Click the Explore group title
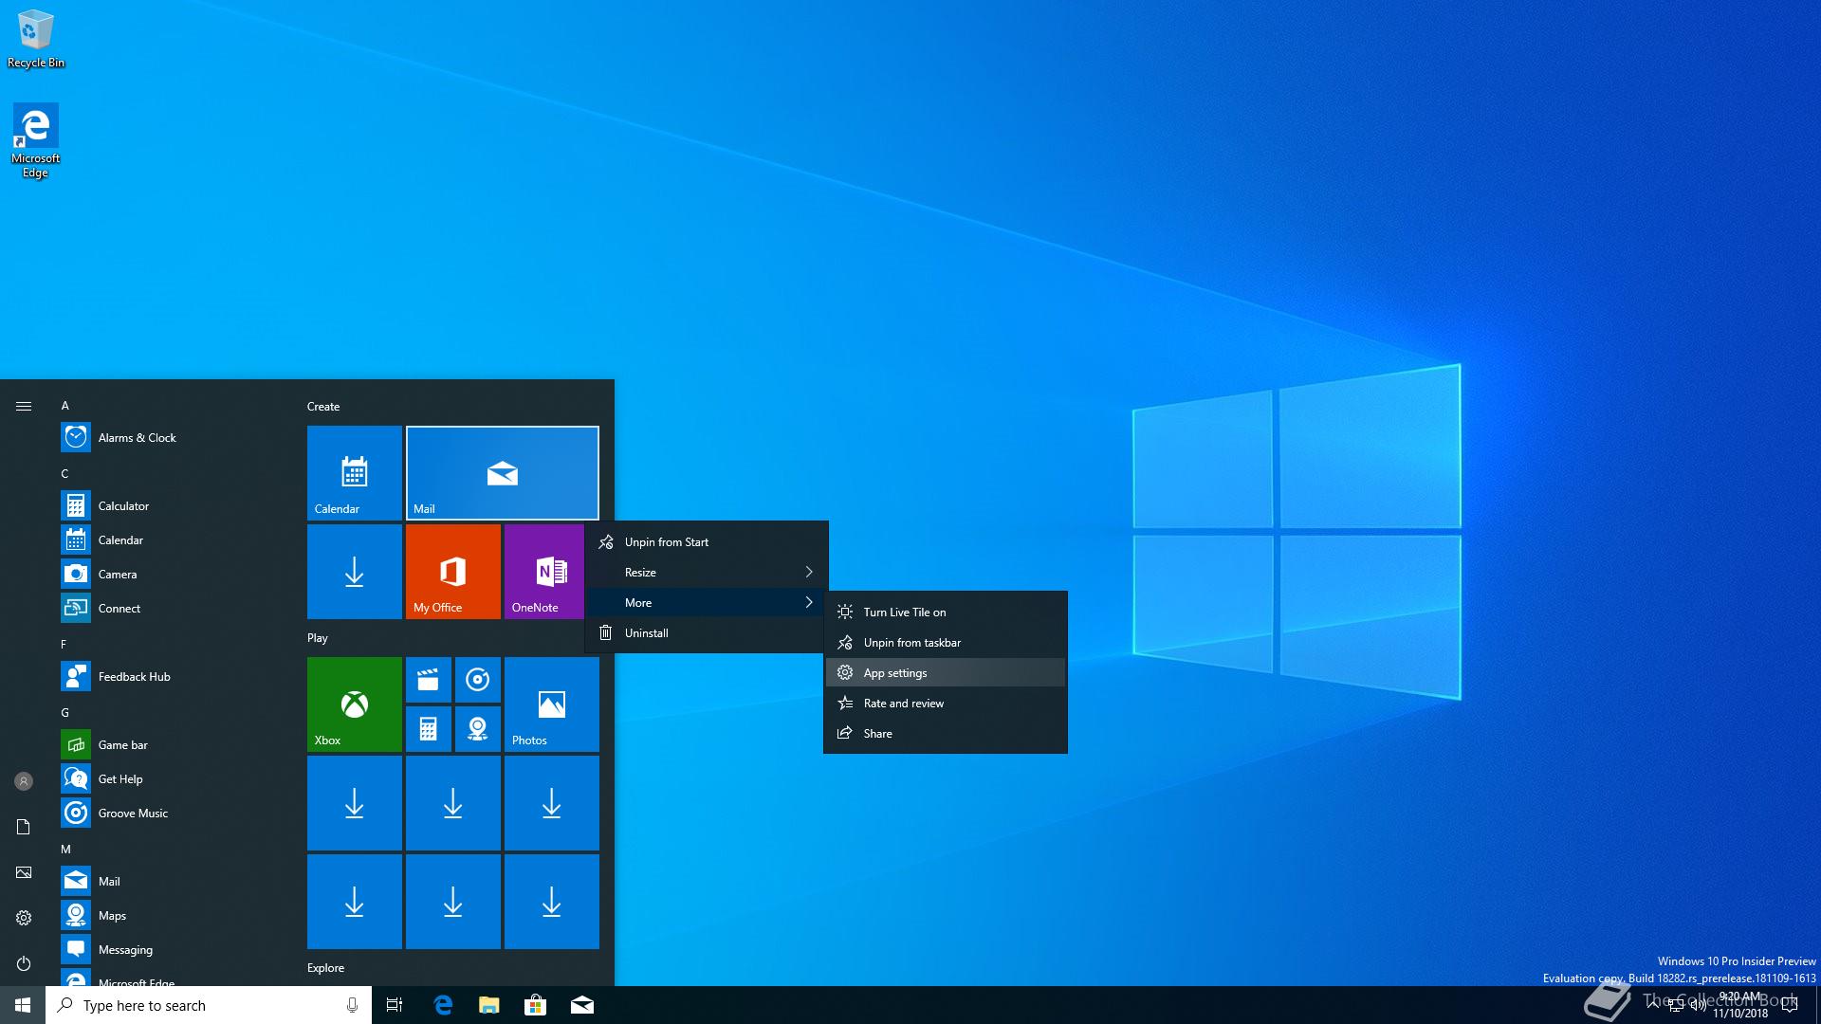Viewport: 1821px width, 1024px height. click(x=325, y=968)
